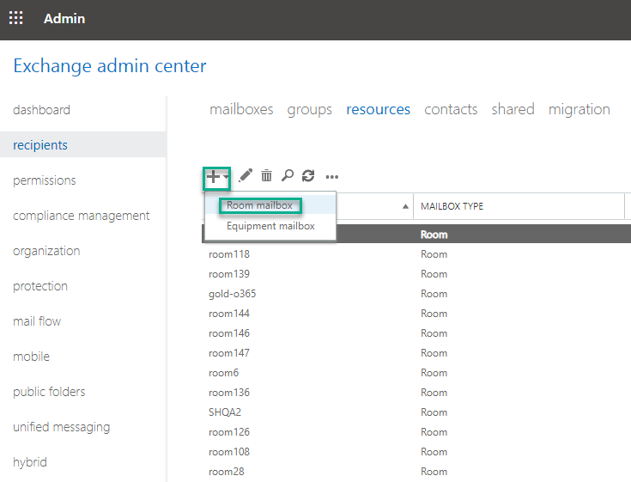
Task: Select the room144 row
Action: (x=416, y=314)
